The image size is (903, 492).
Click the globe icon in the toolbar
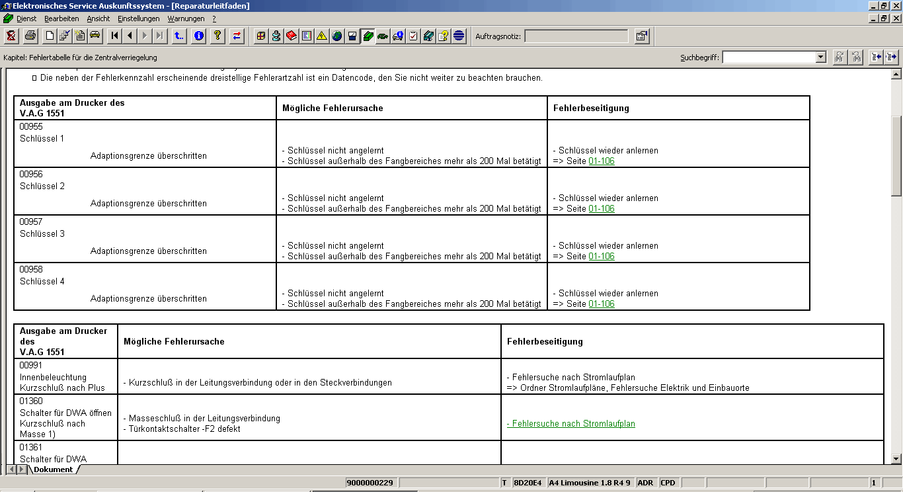click(x=337, y=36)
